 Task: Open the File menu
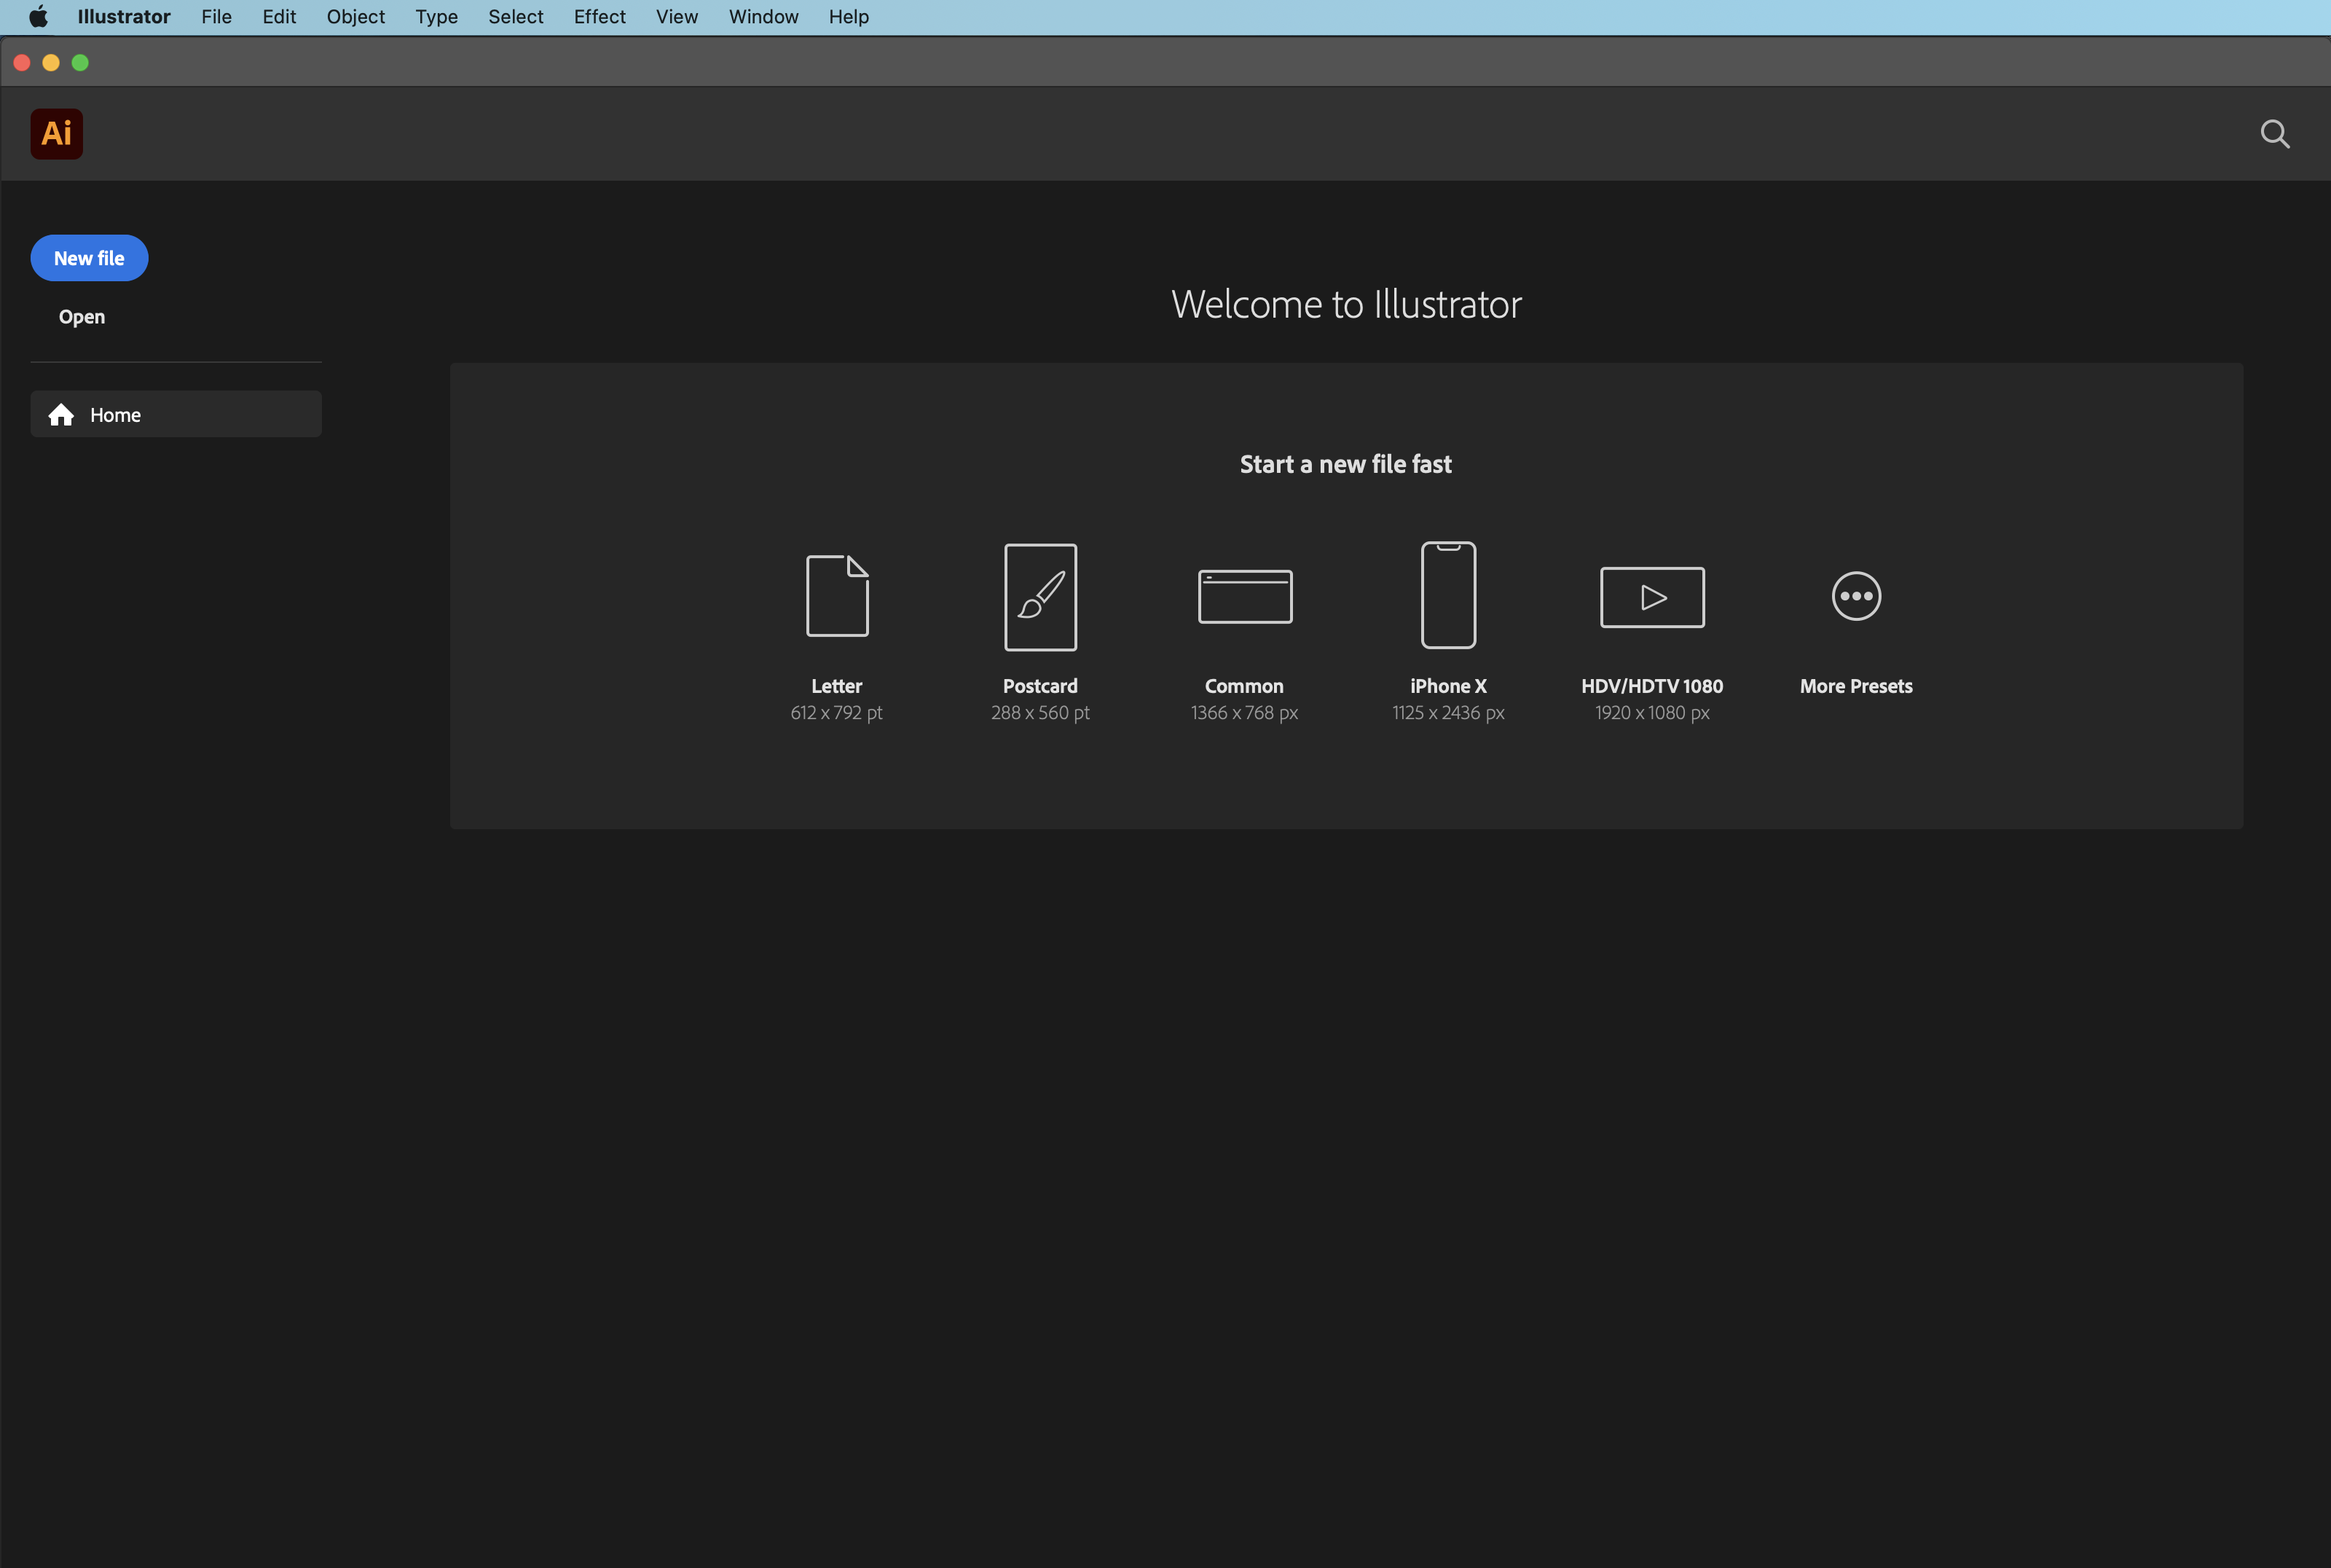click(x=216, y=17)
